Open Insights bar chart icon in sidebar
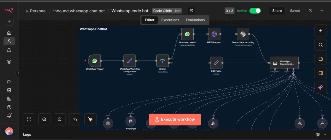This screenshot has height=140, width=331. click(9, 98)
